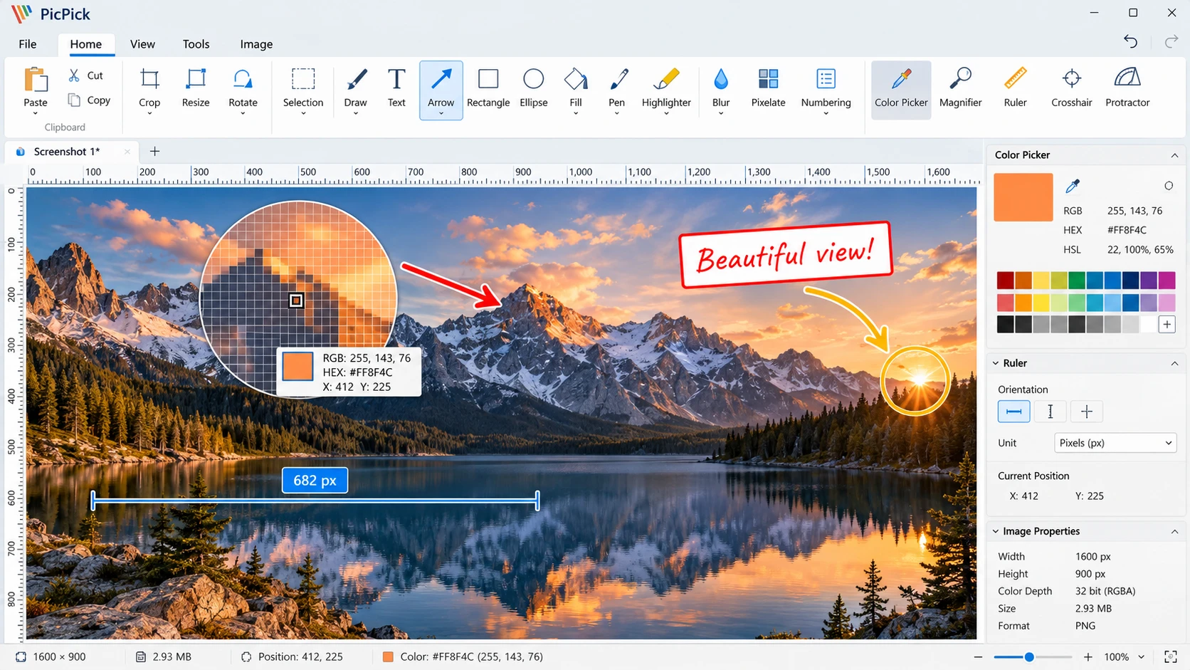Click the large orange current color swatch
The width and height of the screenshot is (1190, 670).
1023,197
